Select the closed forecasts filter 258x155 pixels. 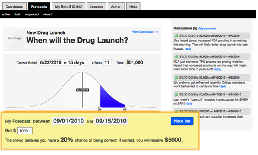[x=47, y=14]
